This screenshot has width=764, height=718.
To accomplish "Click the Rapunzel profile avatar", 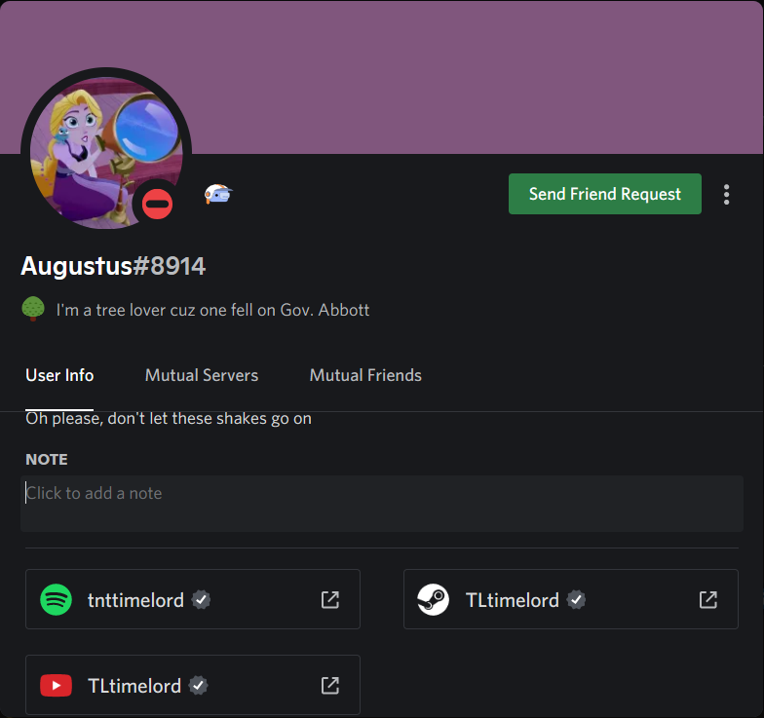I will click(x=106, y=152).
